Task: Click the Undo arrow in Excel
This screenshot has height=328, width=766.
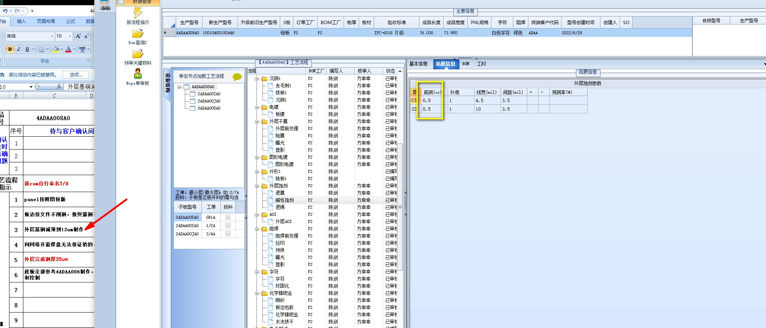Action: [5, 11]
